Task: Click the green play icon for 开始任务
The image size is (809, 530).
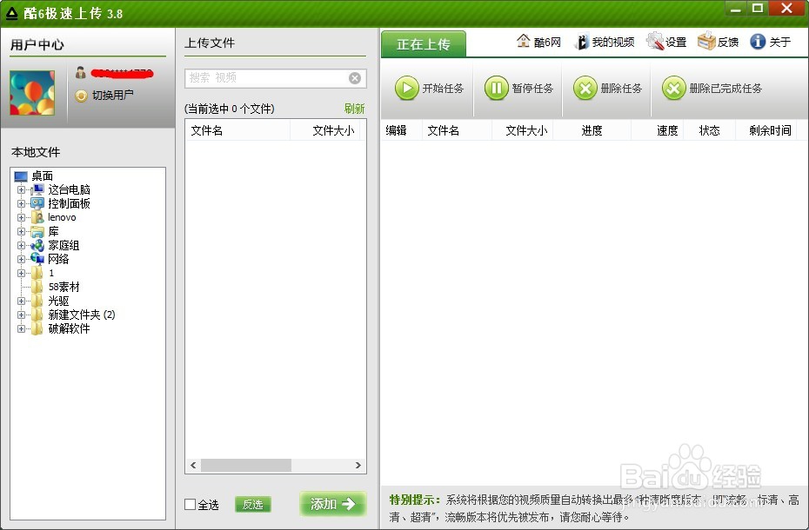Action: (406, 88)
